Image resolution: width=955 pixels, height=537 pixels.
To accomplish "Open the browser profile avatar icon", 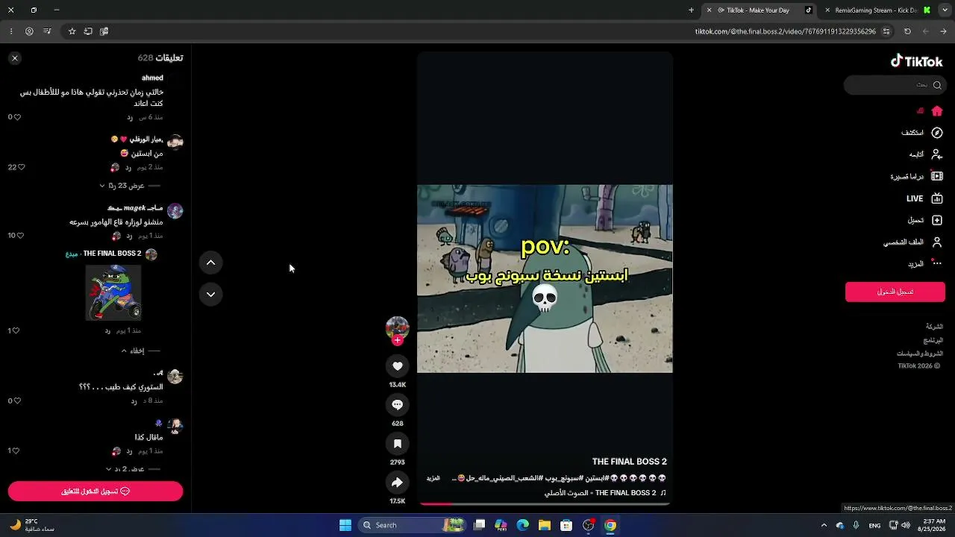I will [29, 31].
